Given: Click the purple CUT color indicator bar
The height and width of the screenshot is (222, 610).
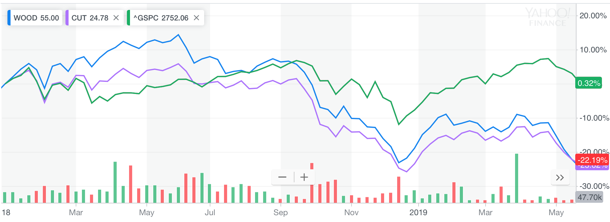Looking at the screenshot, I should click(x=68, y=18).
